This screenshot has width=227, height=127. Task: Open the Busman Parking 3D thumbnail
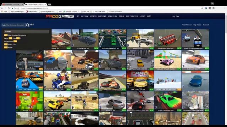(112, 40)
